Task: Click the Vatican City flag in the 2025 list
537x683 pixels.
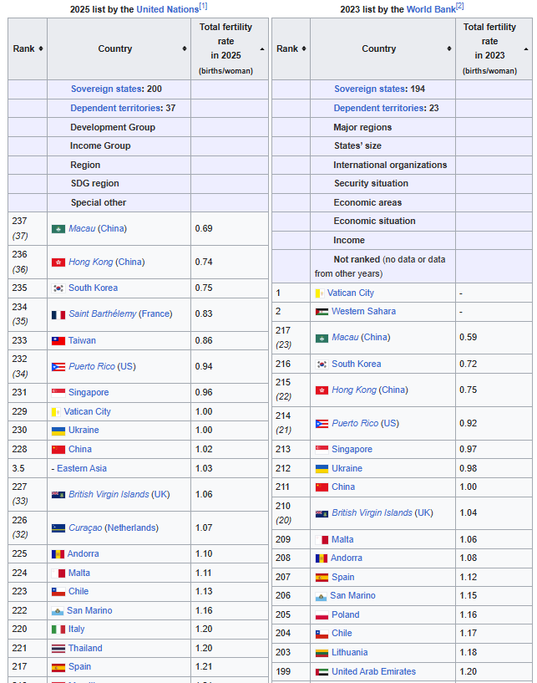Action: tap(56, 412)
